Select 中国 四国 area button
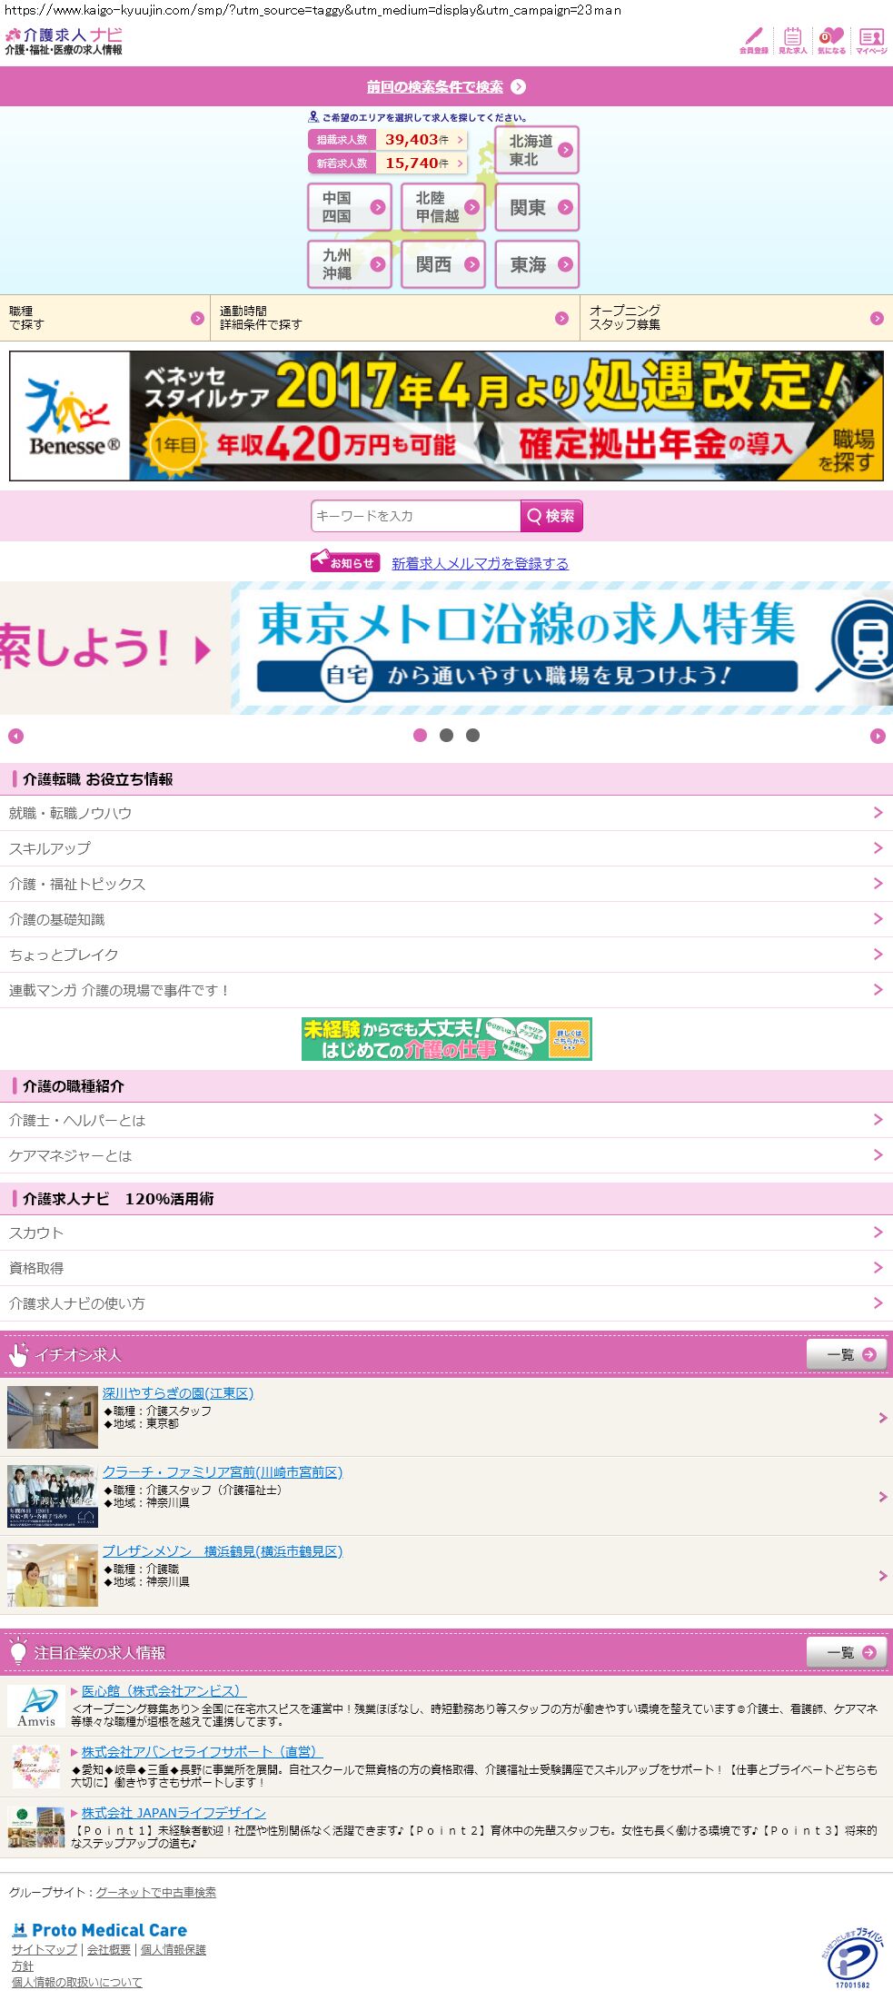Screen dimensions: 893x2000 pos(350,207)
